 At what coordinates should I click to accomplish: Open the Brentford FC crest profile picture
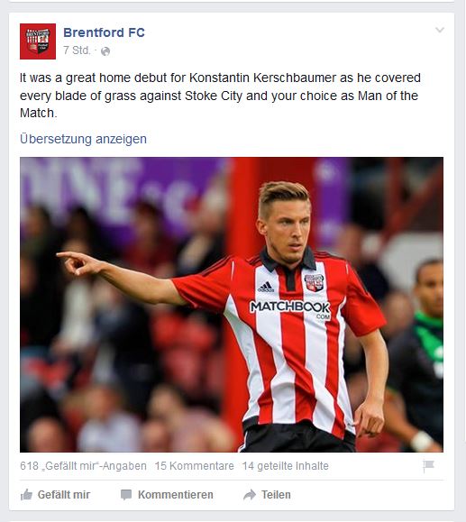tap(38, 41)
